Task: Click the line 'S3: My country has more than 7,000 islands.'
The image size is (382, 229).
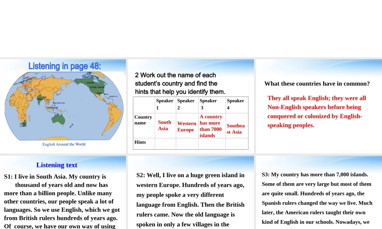Action: point(315,174)
